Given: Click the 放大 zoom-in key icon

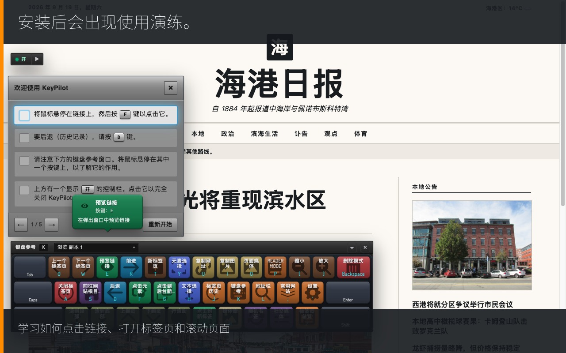Looking at the screenshot, I should pos(324,267).
